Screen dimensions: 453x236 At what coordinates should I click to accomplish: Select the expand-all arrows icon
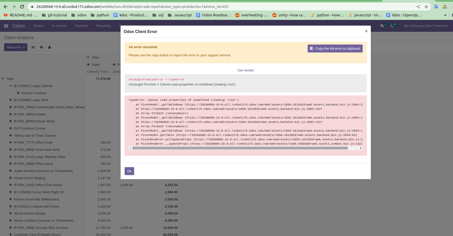[41, 47]
